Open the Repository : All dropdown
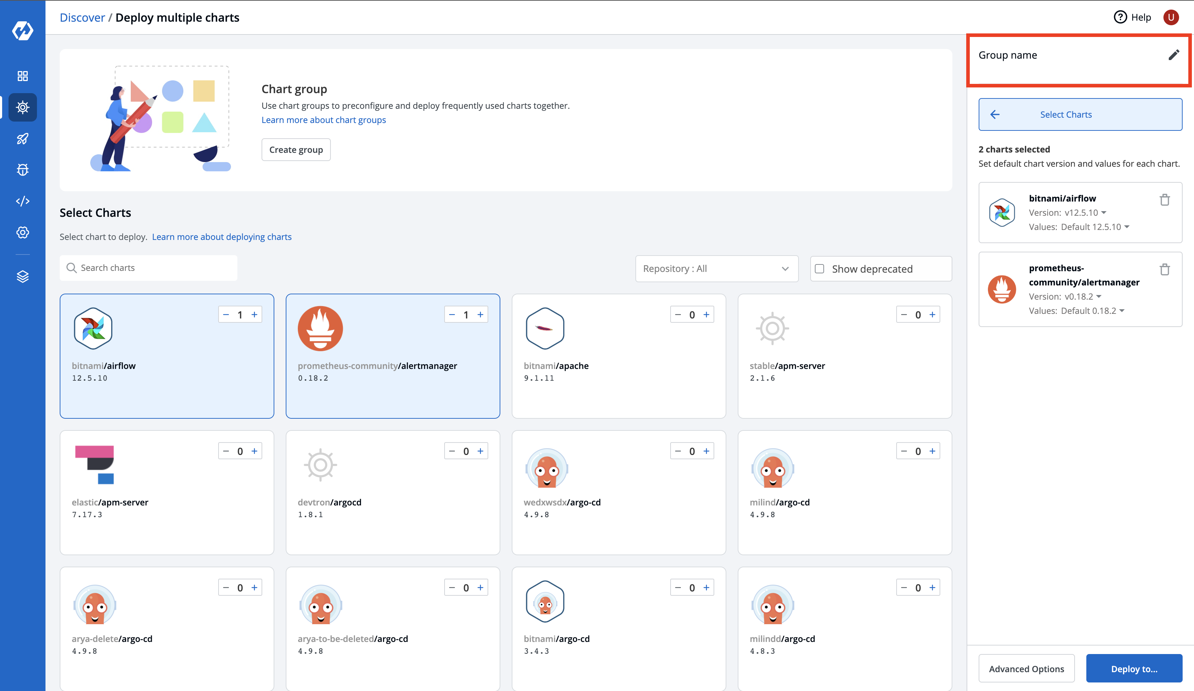Screen dimensions: 1194x691 pyautogui.click(x=716, y=269)
